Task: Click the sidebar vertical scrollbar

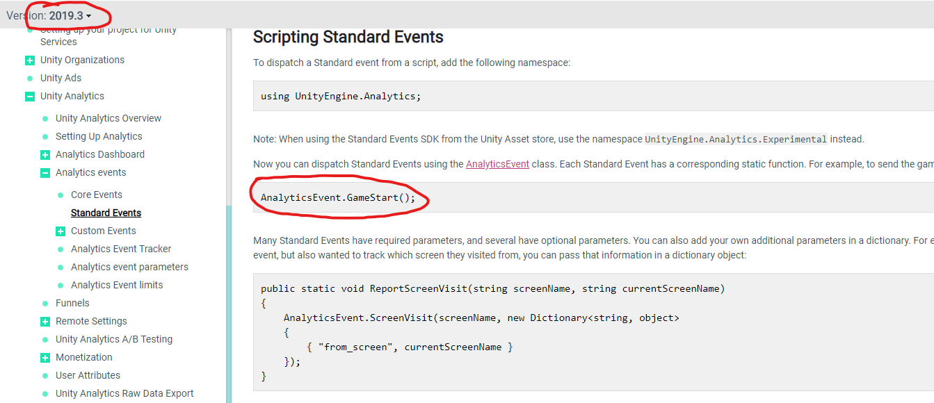Action: [x=229, y=299]
